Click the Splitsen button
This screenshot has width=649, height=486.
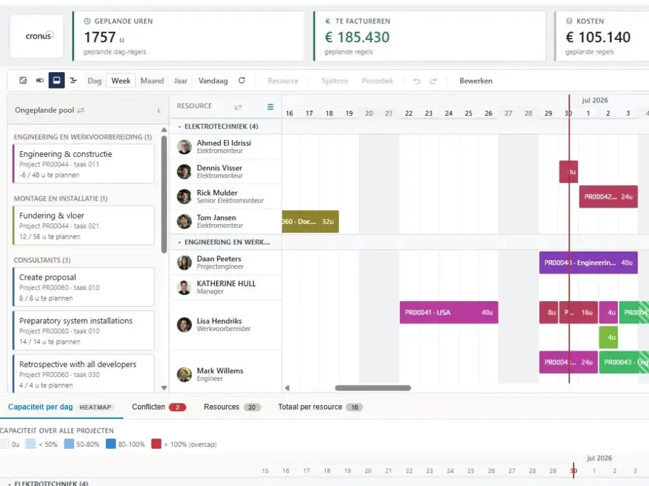pos(335,81)
